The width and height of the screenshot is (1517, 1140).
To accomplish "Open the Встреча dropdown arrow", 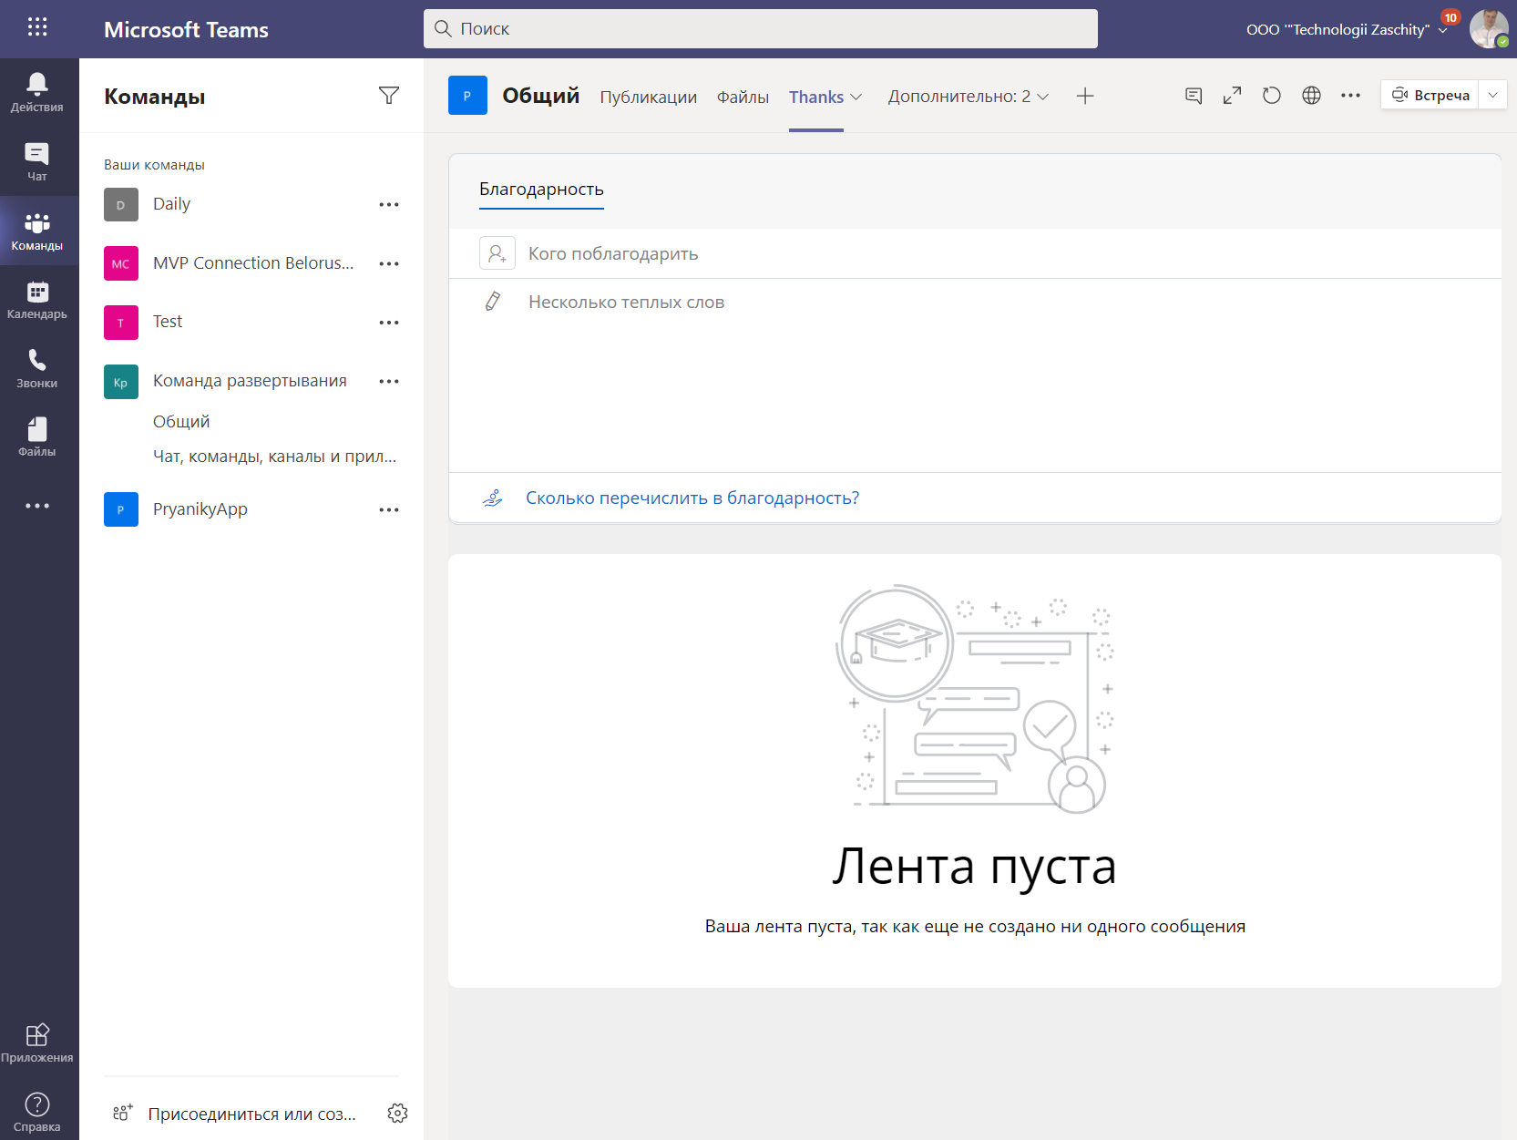I will tap(1493, 95).
